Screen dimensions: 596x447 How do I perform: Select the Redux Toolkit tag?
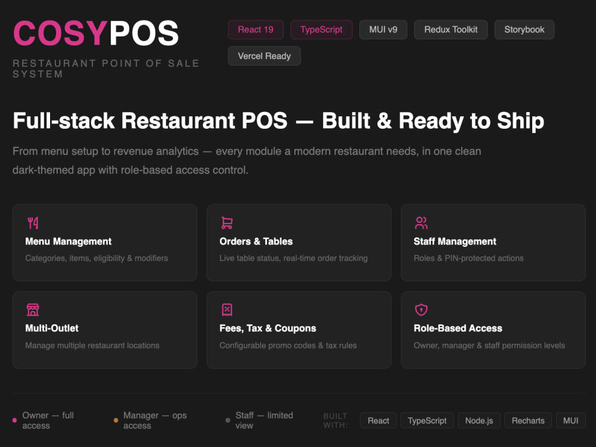451,30
